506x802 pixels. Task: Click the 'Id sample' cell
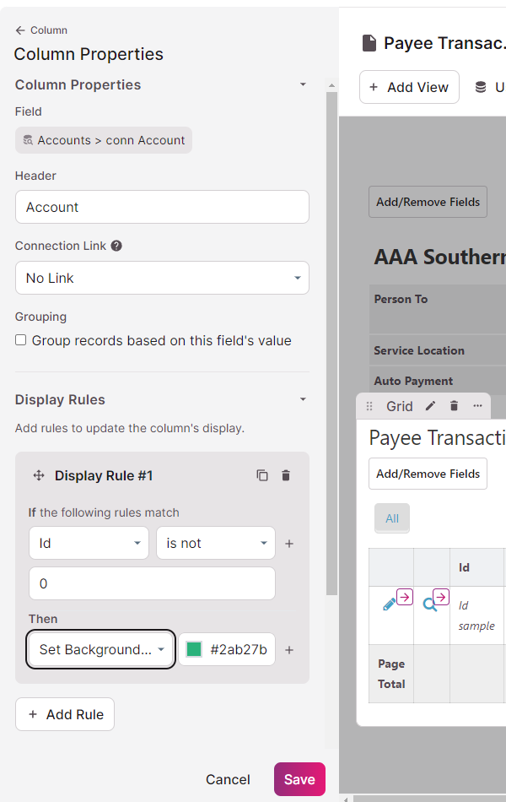click(x=476, y=615)
